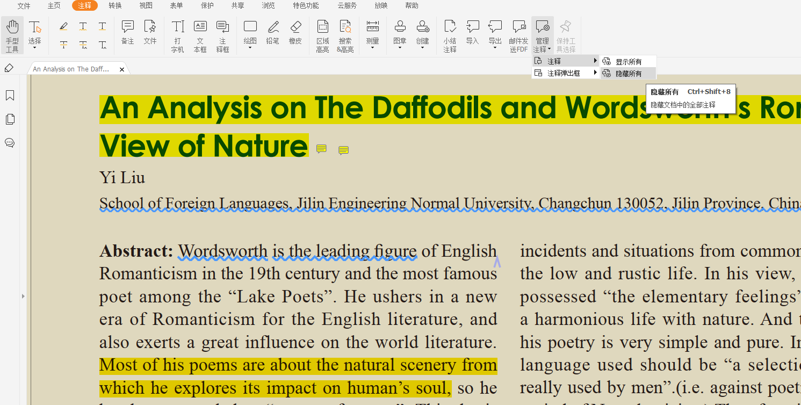Toggle the comments panel in left sidebar
801x405 pixels.
10,143
